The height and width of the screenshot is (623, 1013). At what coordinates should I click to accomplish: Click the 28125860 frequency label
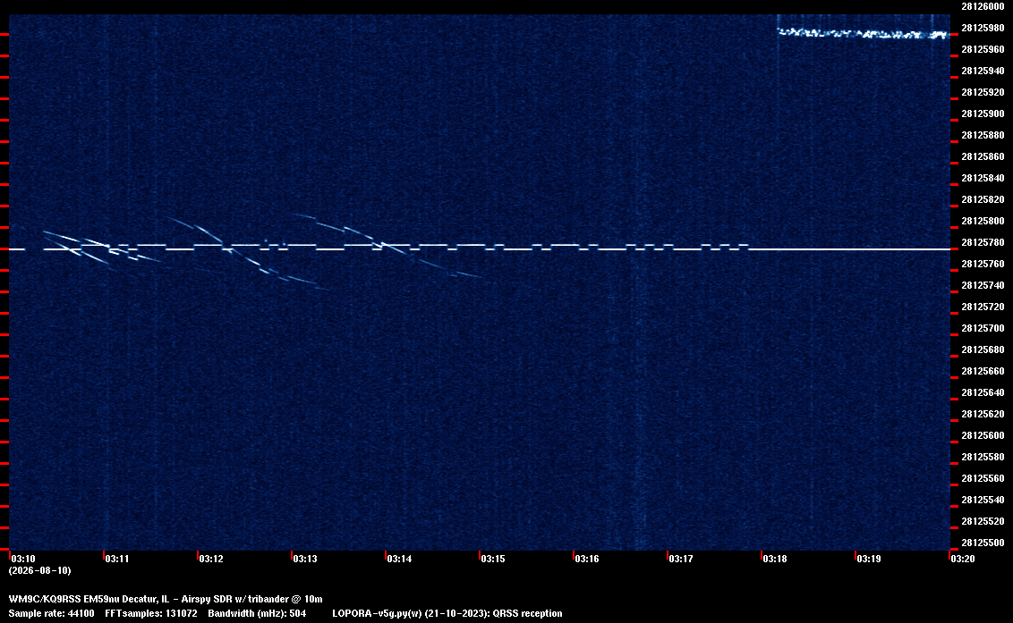point(983,156)
